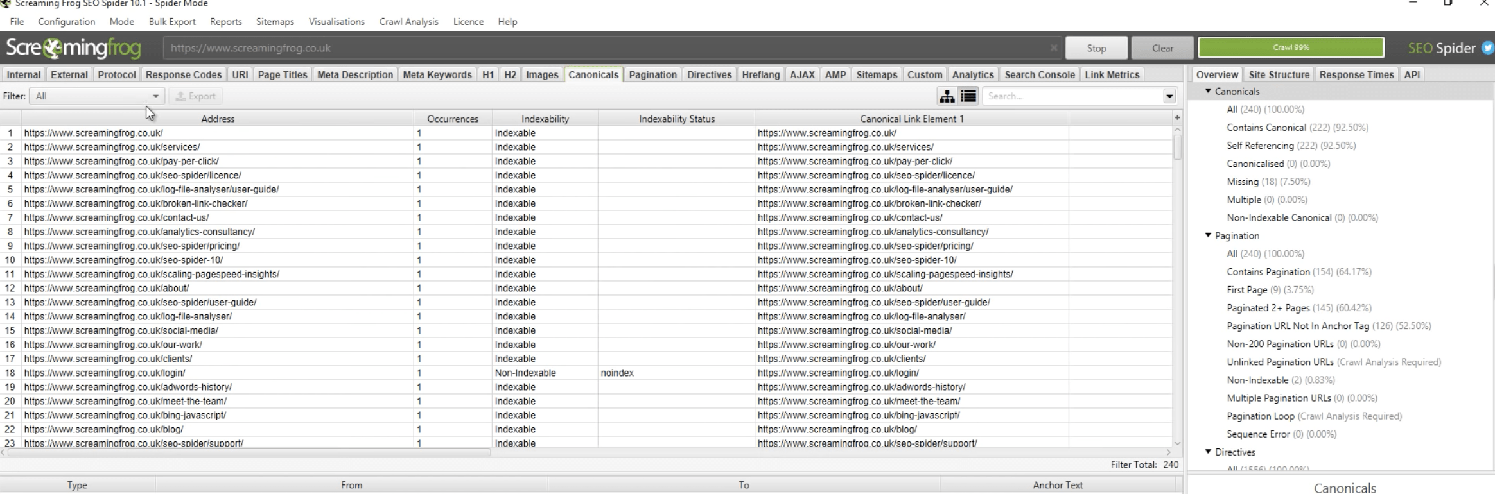Open search options dropdown arrow
The height and width of the screenshot is (494, 1495).
pos(1169,96)
